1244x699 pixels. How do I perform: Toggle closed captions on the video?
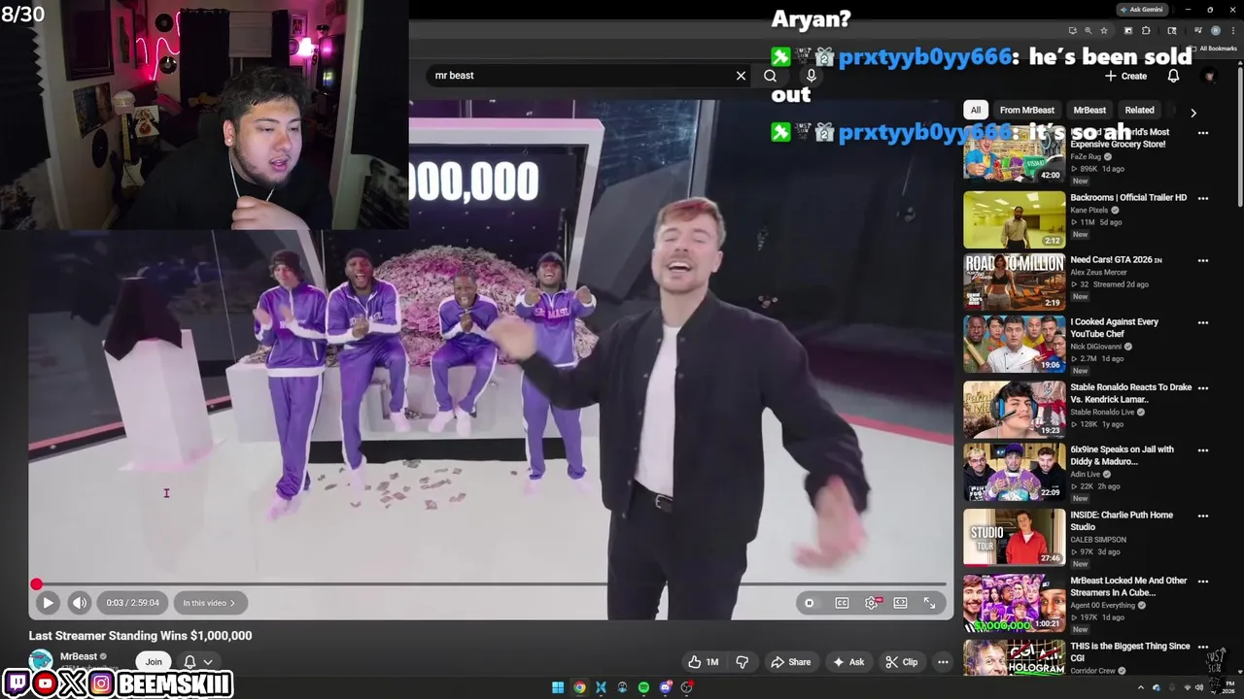[x=843, y=603]
